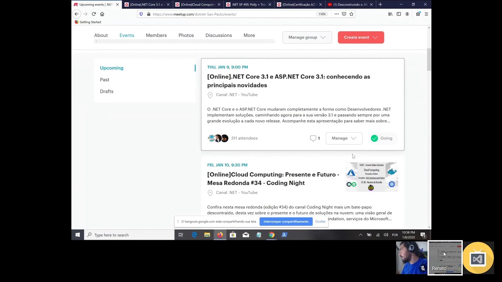Screen dimensions: 502x282
Task: Open the .NET Core 3.1 e ASP.NET Core event title
Action: (289, 81)
